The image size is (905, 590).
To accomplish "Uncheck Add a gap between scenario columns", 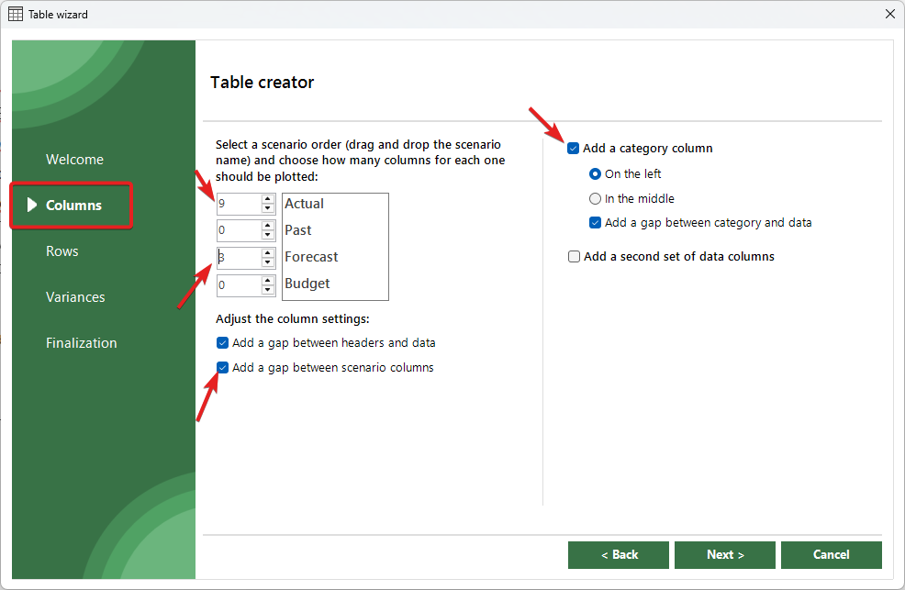I will point(222,368).
